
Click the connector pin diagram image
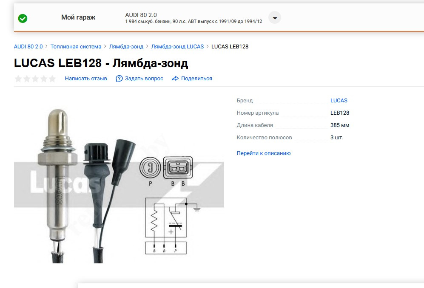click(166, 171)
